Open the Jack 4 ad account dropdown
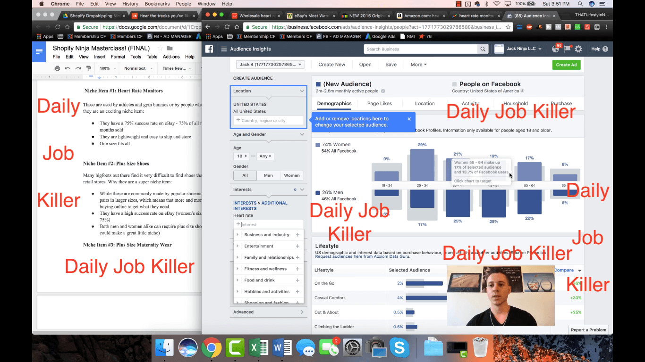Screen dimensions: 645x362 [270, 65]
